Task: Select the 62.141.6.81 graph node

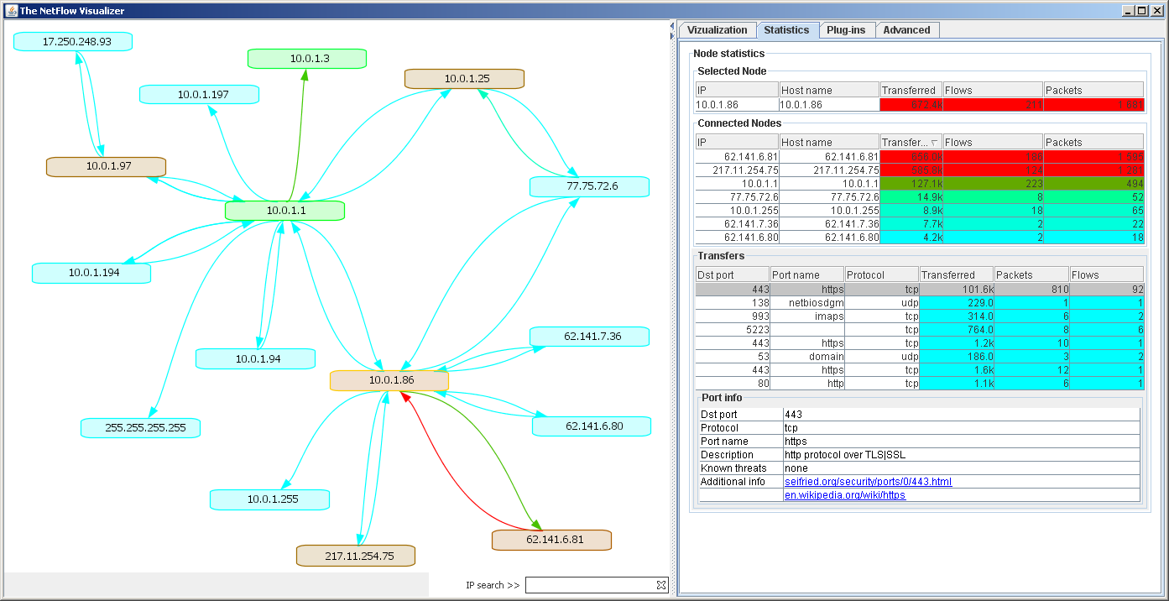Action: [551, 540]
